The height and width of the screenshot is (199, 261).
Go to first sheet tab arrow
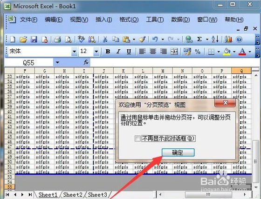(x=7, y=194)
